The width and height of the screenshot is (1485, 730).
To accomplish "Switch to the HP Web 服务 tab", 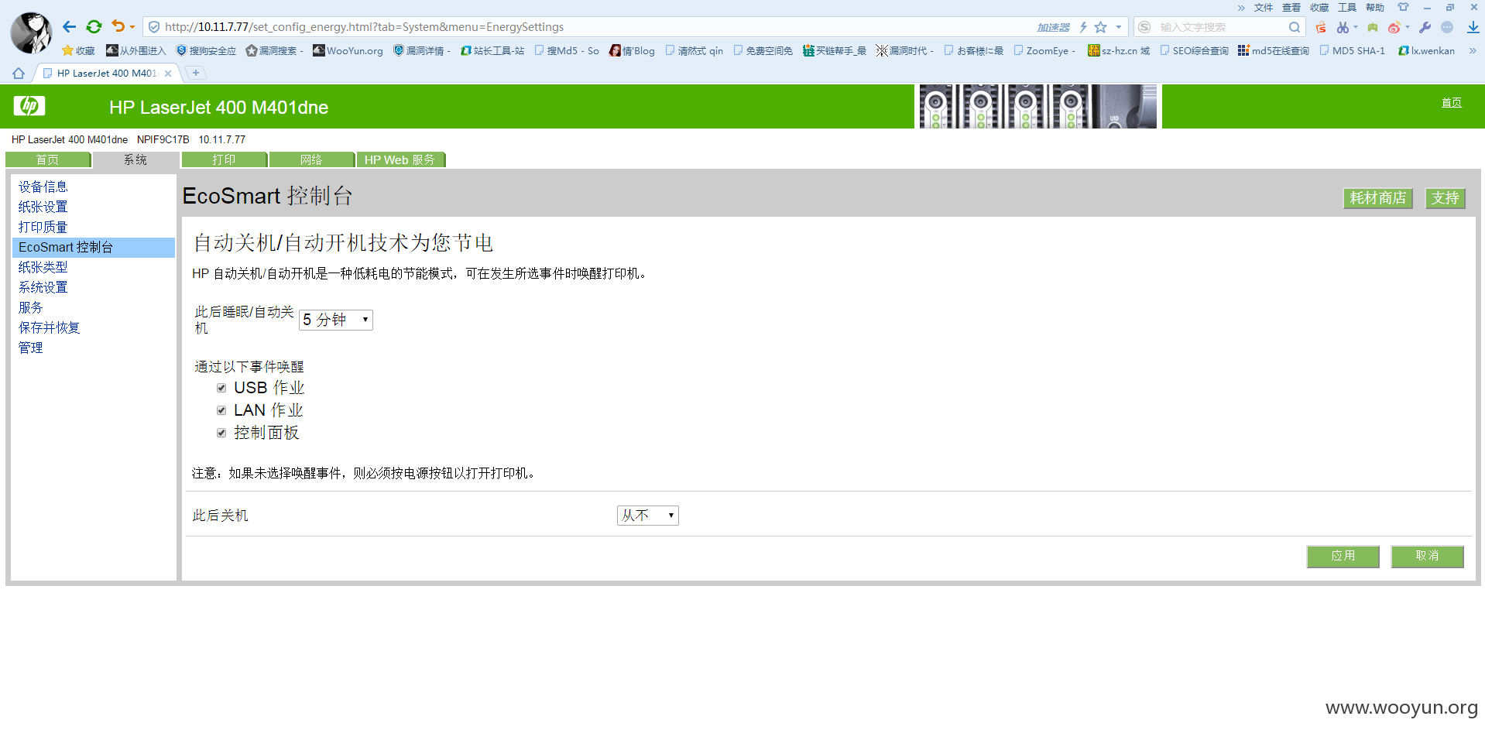I will tap(400, 159).
